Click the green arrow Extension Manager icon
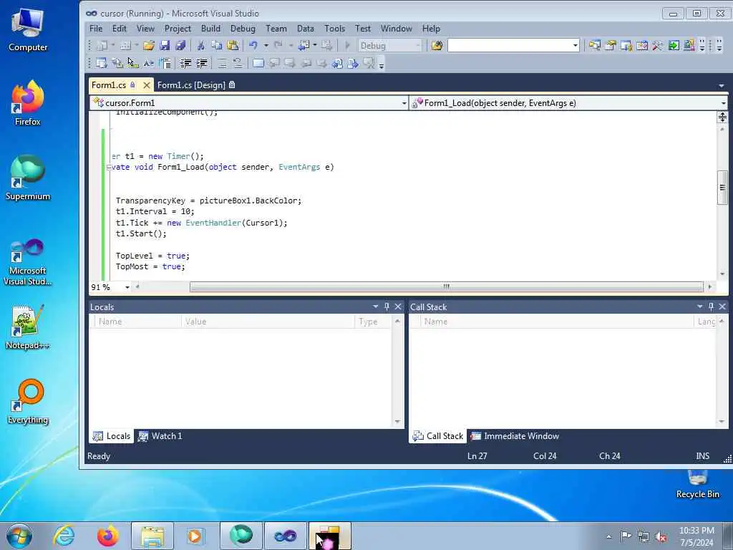Screen dimensions: 733x550 (x=674, y=45)
